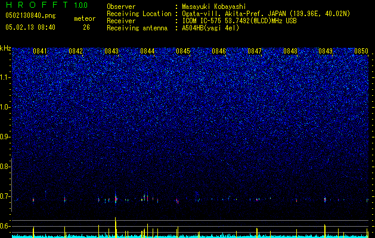This screenshot has width=375, height=238.
Task: Click the HROFFT 1.0.0 title text
Action: 47,5
